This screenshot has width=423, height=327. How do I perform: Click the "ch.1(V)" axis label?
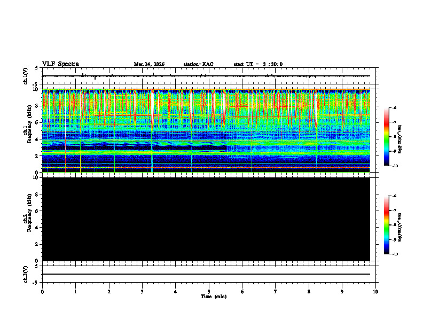(x=26, y=76)
